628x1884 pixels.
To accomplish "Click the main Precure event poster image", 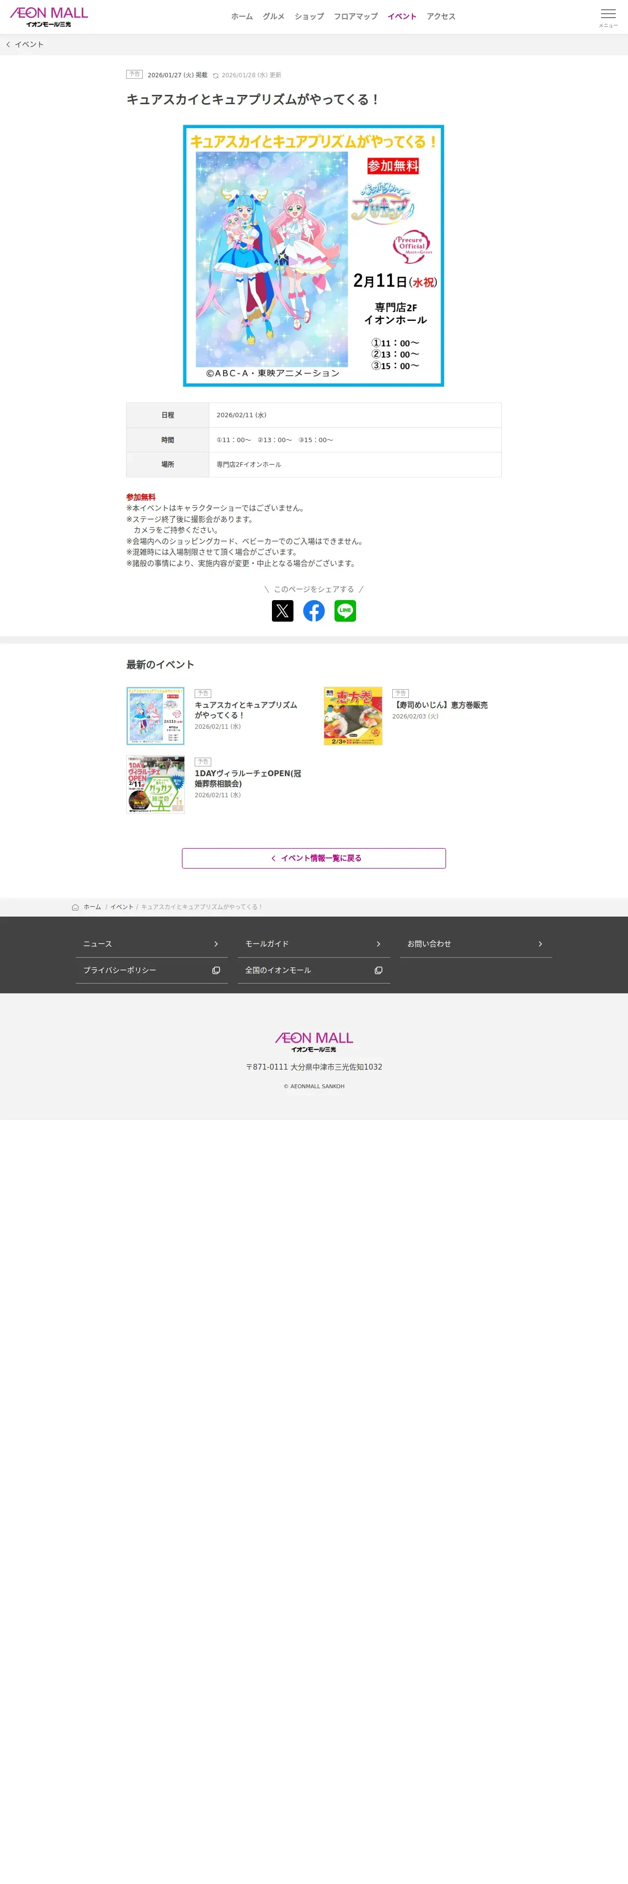I will 314,256.
